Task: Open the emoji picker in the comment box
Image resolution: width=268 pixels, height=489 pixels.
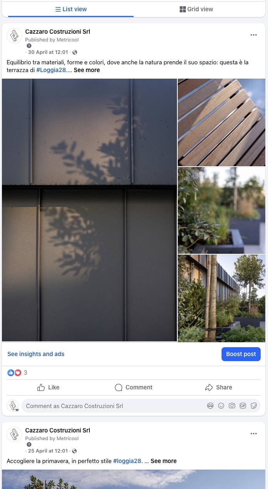Action: pos(221,406)
